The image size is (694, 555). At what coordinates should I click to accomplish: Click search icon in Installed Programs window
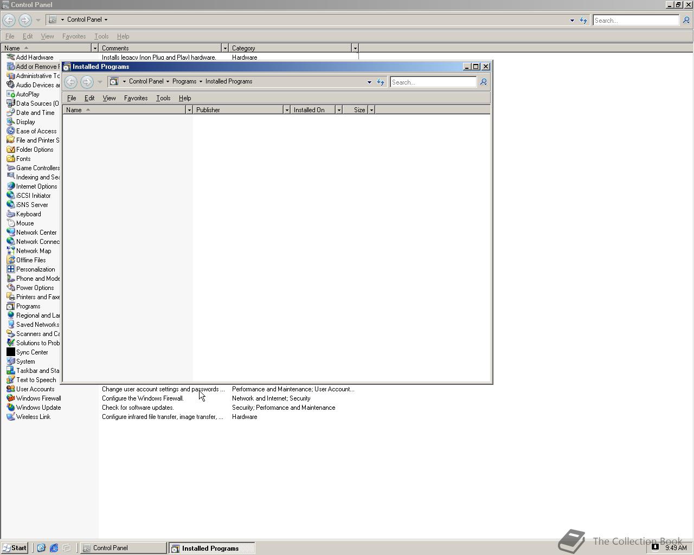(x=484, y=82)
